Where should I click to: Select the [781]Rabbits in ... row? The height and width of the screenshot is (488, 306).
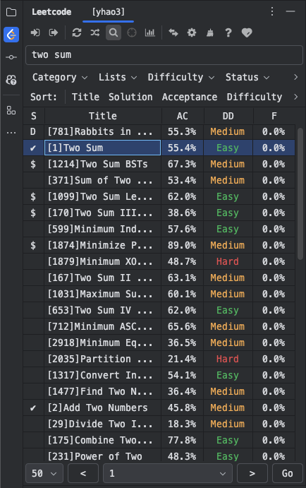[x=159, y=131]
